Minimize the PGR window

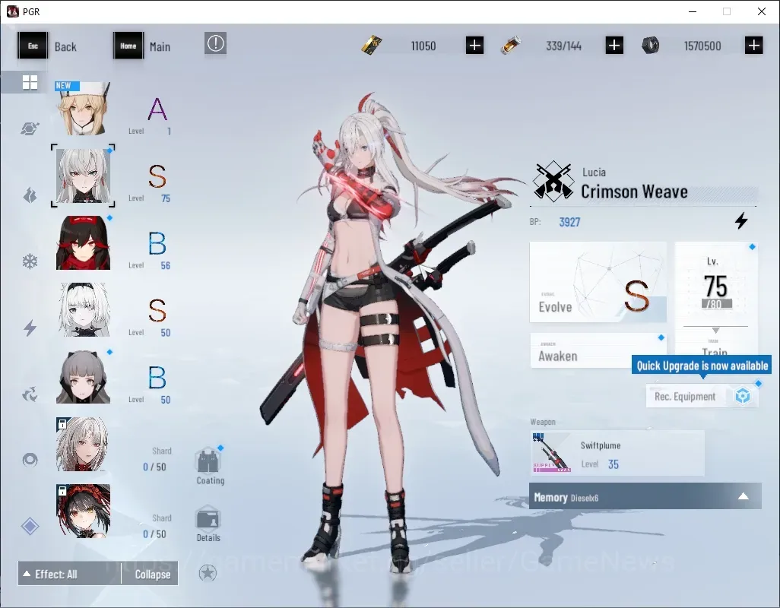click(693, 11)
